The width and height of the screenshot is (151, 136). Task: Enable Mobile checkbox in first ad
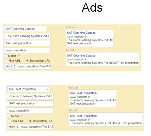(x=6, y=56)
